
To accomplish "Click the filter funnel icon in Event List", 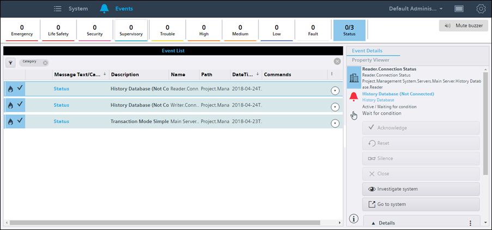I will 10,63.
